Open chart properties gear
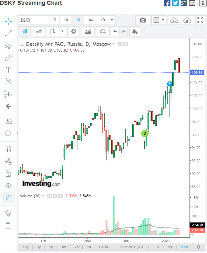Screen dimensions: 207x253 [x=73, y=31]
